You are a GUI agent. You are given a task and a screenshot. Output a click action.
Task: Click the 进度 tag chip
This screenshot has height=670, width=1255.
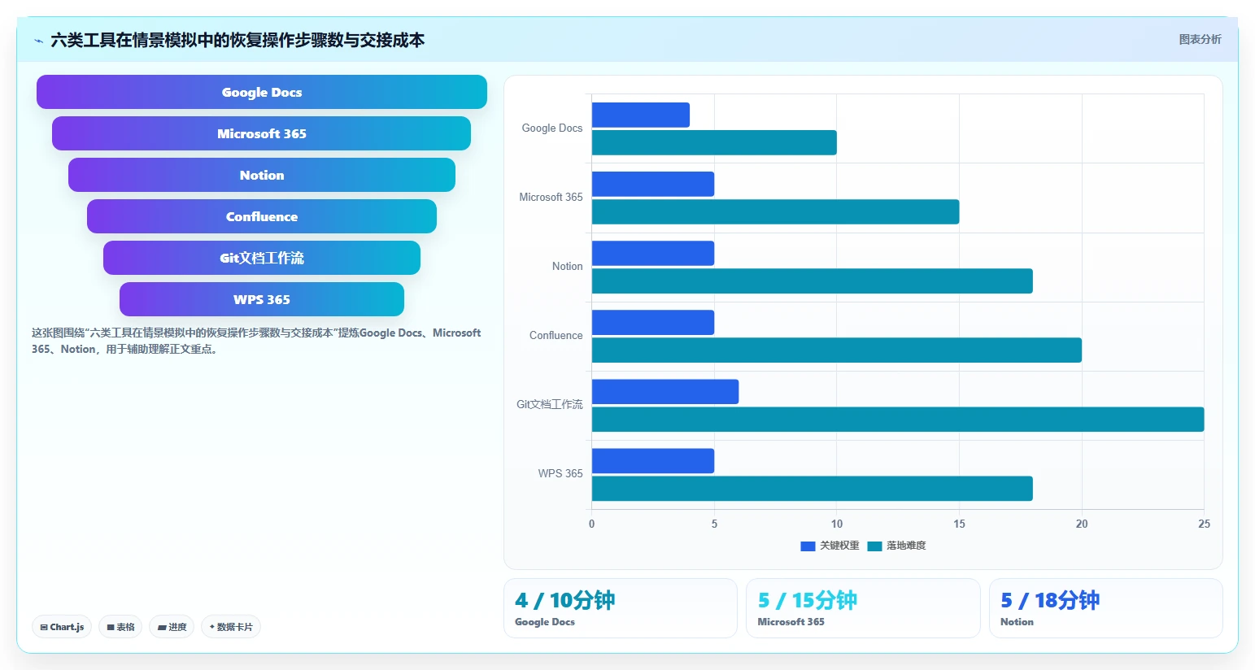[x=172, y=627]
